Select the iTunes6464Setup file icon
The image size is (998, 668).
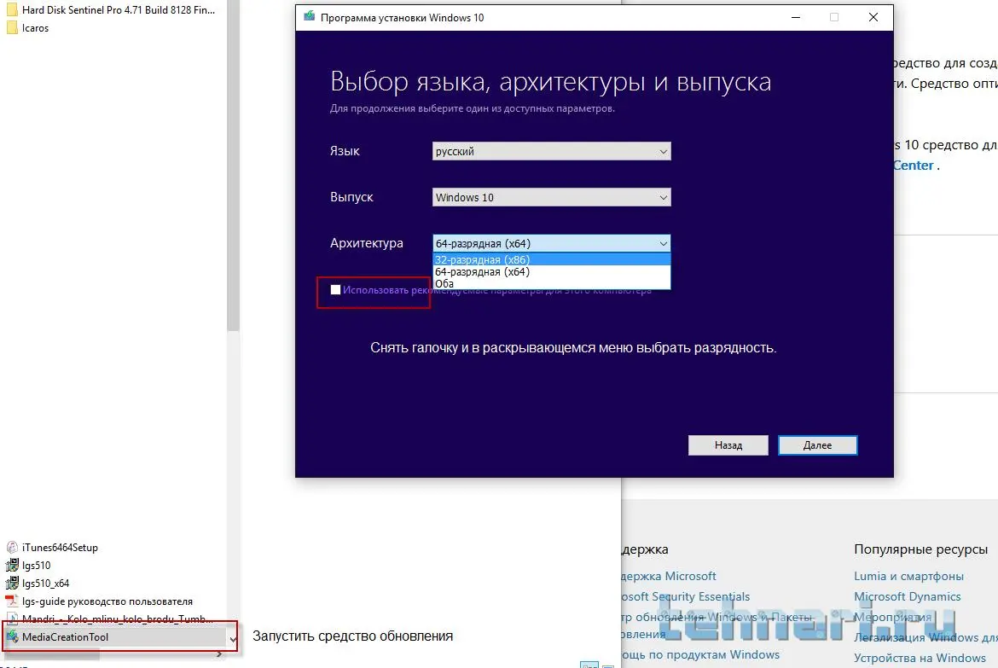pyautogui.click(x=12, y=547)
